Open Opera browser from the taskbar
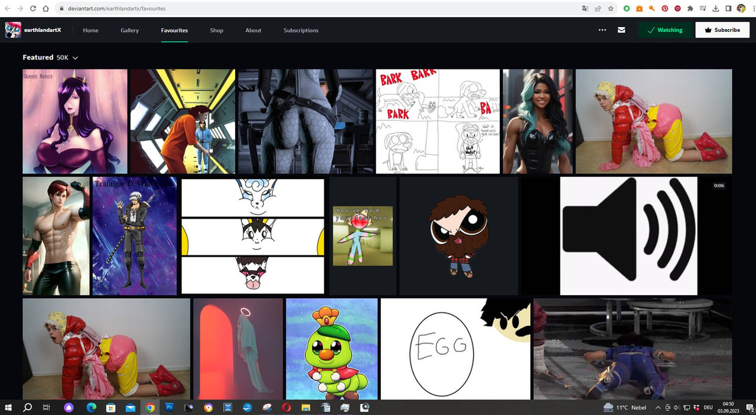The image size is (756, 415). click(286, 407)
